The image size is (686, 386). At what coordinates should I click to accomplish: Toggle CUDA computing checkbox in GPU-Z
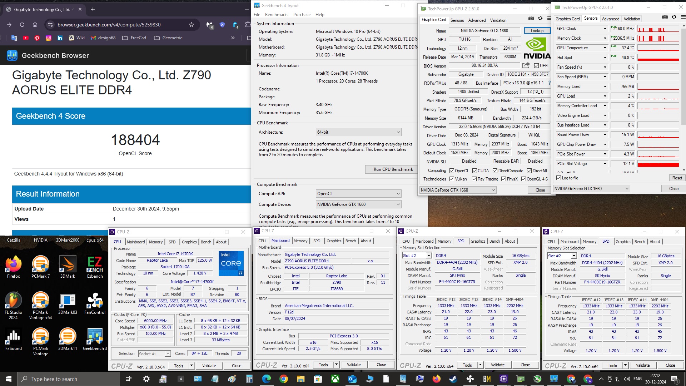pos(474,171)
